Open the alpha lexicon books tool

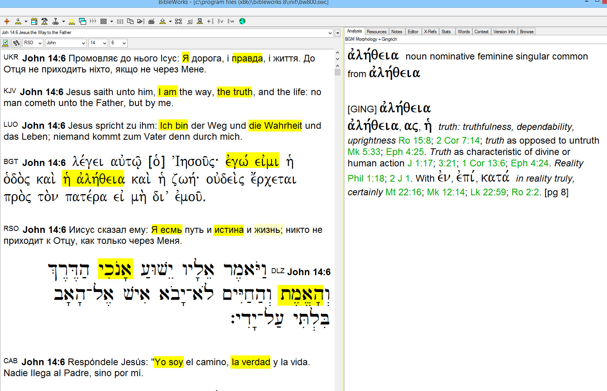tap(18, 21)
